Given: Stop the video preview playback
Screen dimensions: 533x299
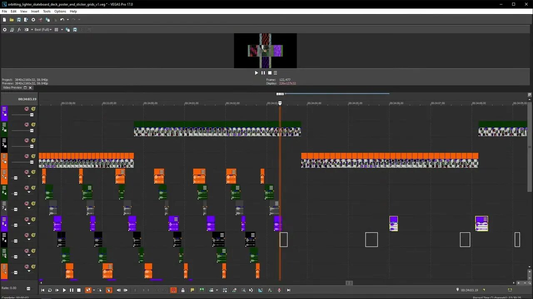Looking at the screenshot, I should (269, 73).
